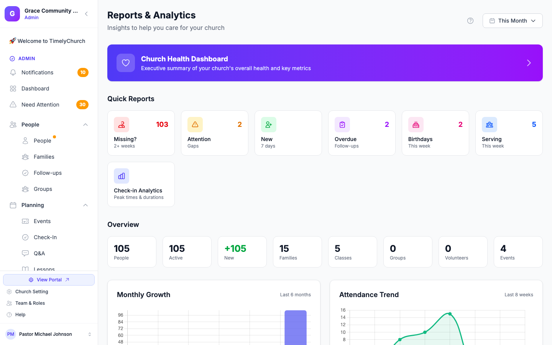Click the Church Setting gear icon

coord(9,292)
